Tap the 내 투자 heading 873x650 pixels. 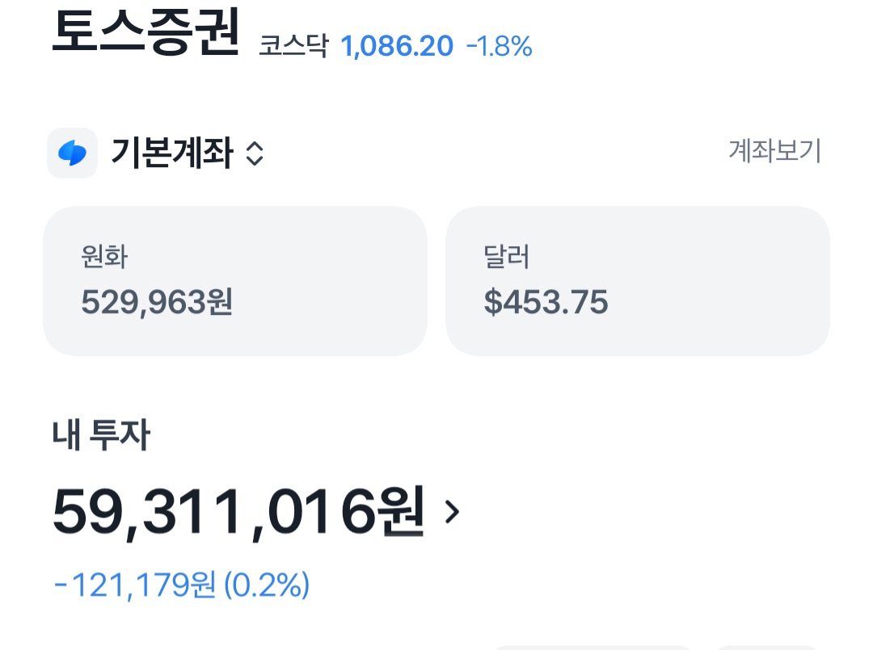click(x=101, y=436)
